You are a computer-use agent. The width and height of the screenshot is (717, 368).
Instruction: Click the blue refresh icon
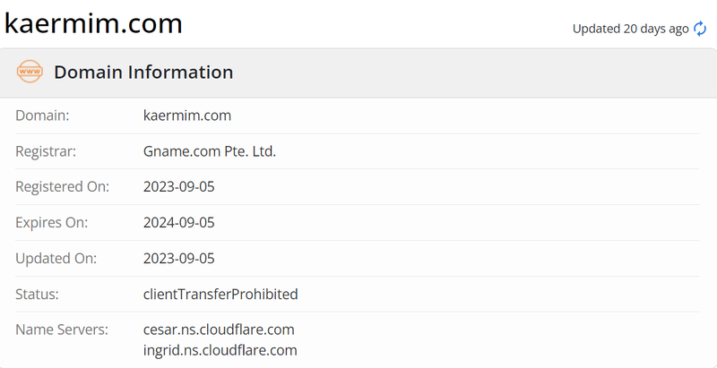point(700,29)
